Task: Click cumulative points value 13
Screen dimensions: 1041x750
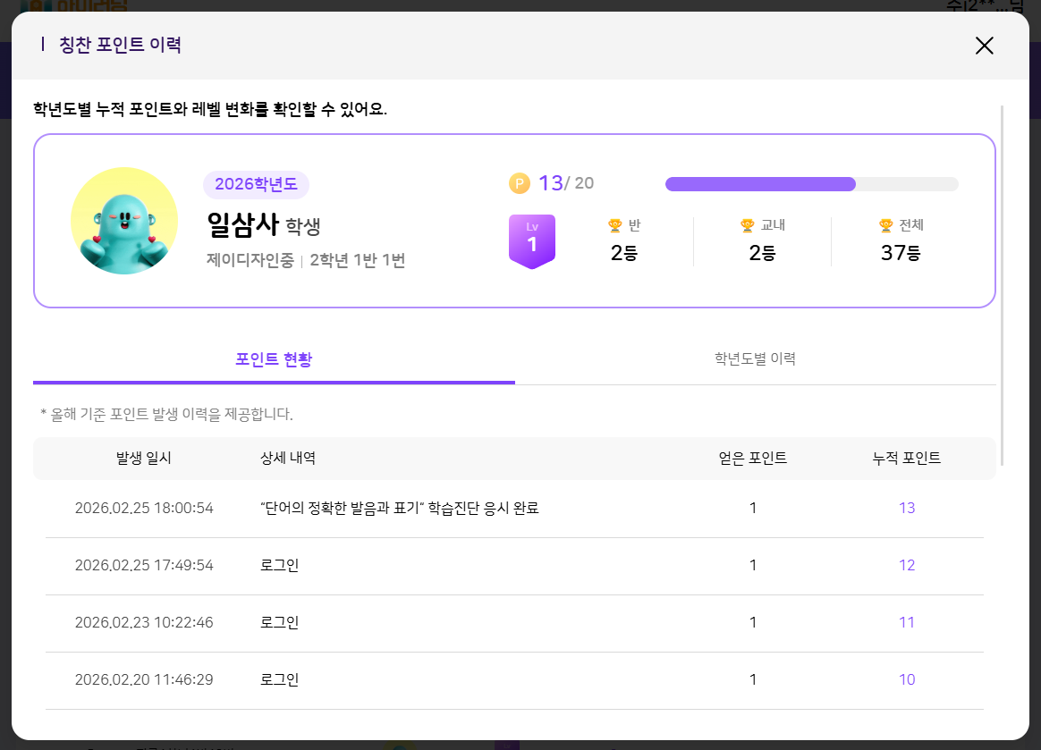Action: (907, 509)
